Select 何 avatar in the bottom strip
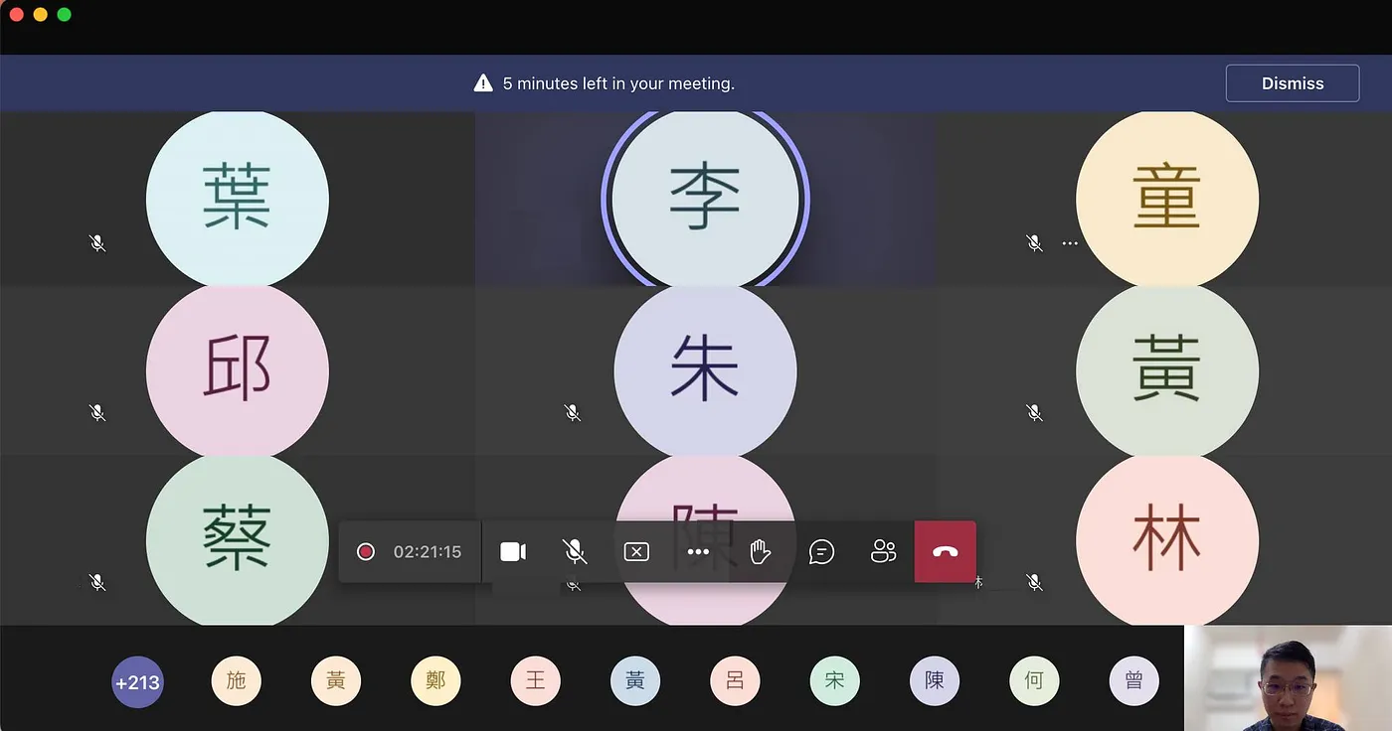 click(1034, 681)
